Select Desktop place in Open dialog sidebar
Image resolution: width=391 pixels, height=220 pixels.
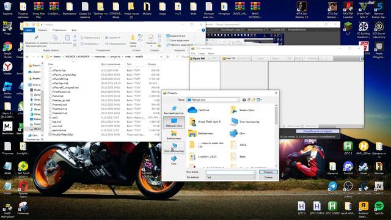(x=174, y=122)
